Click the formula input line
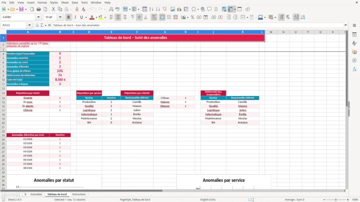Image resolution: width=360 pixels, height=202 pixels. click(198, 25)
